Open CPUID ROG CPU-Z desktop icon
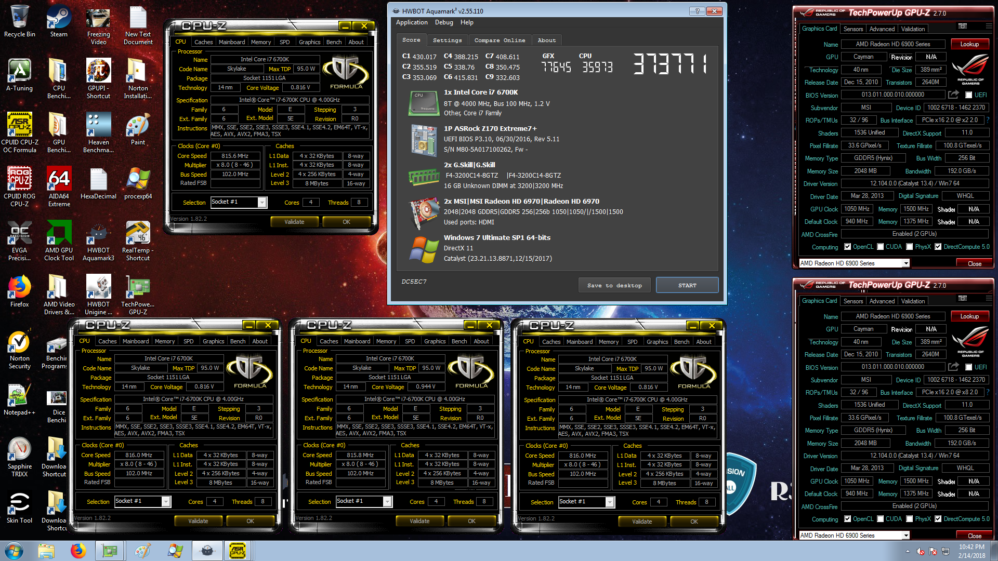This screenshot has height=561, width=998. [20, 186]
